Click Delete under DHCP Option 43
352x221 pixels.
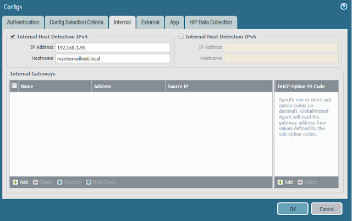coord(307,182)
